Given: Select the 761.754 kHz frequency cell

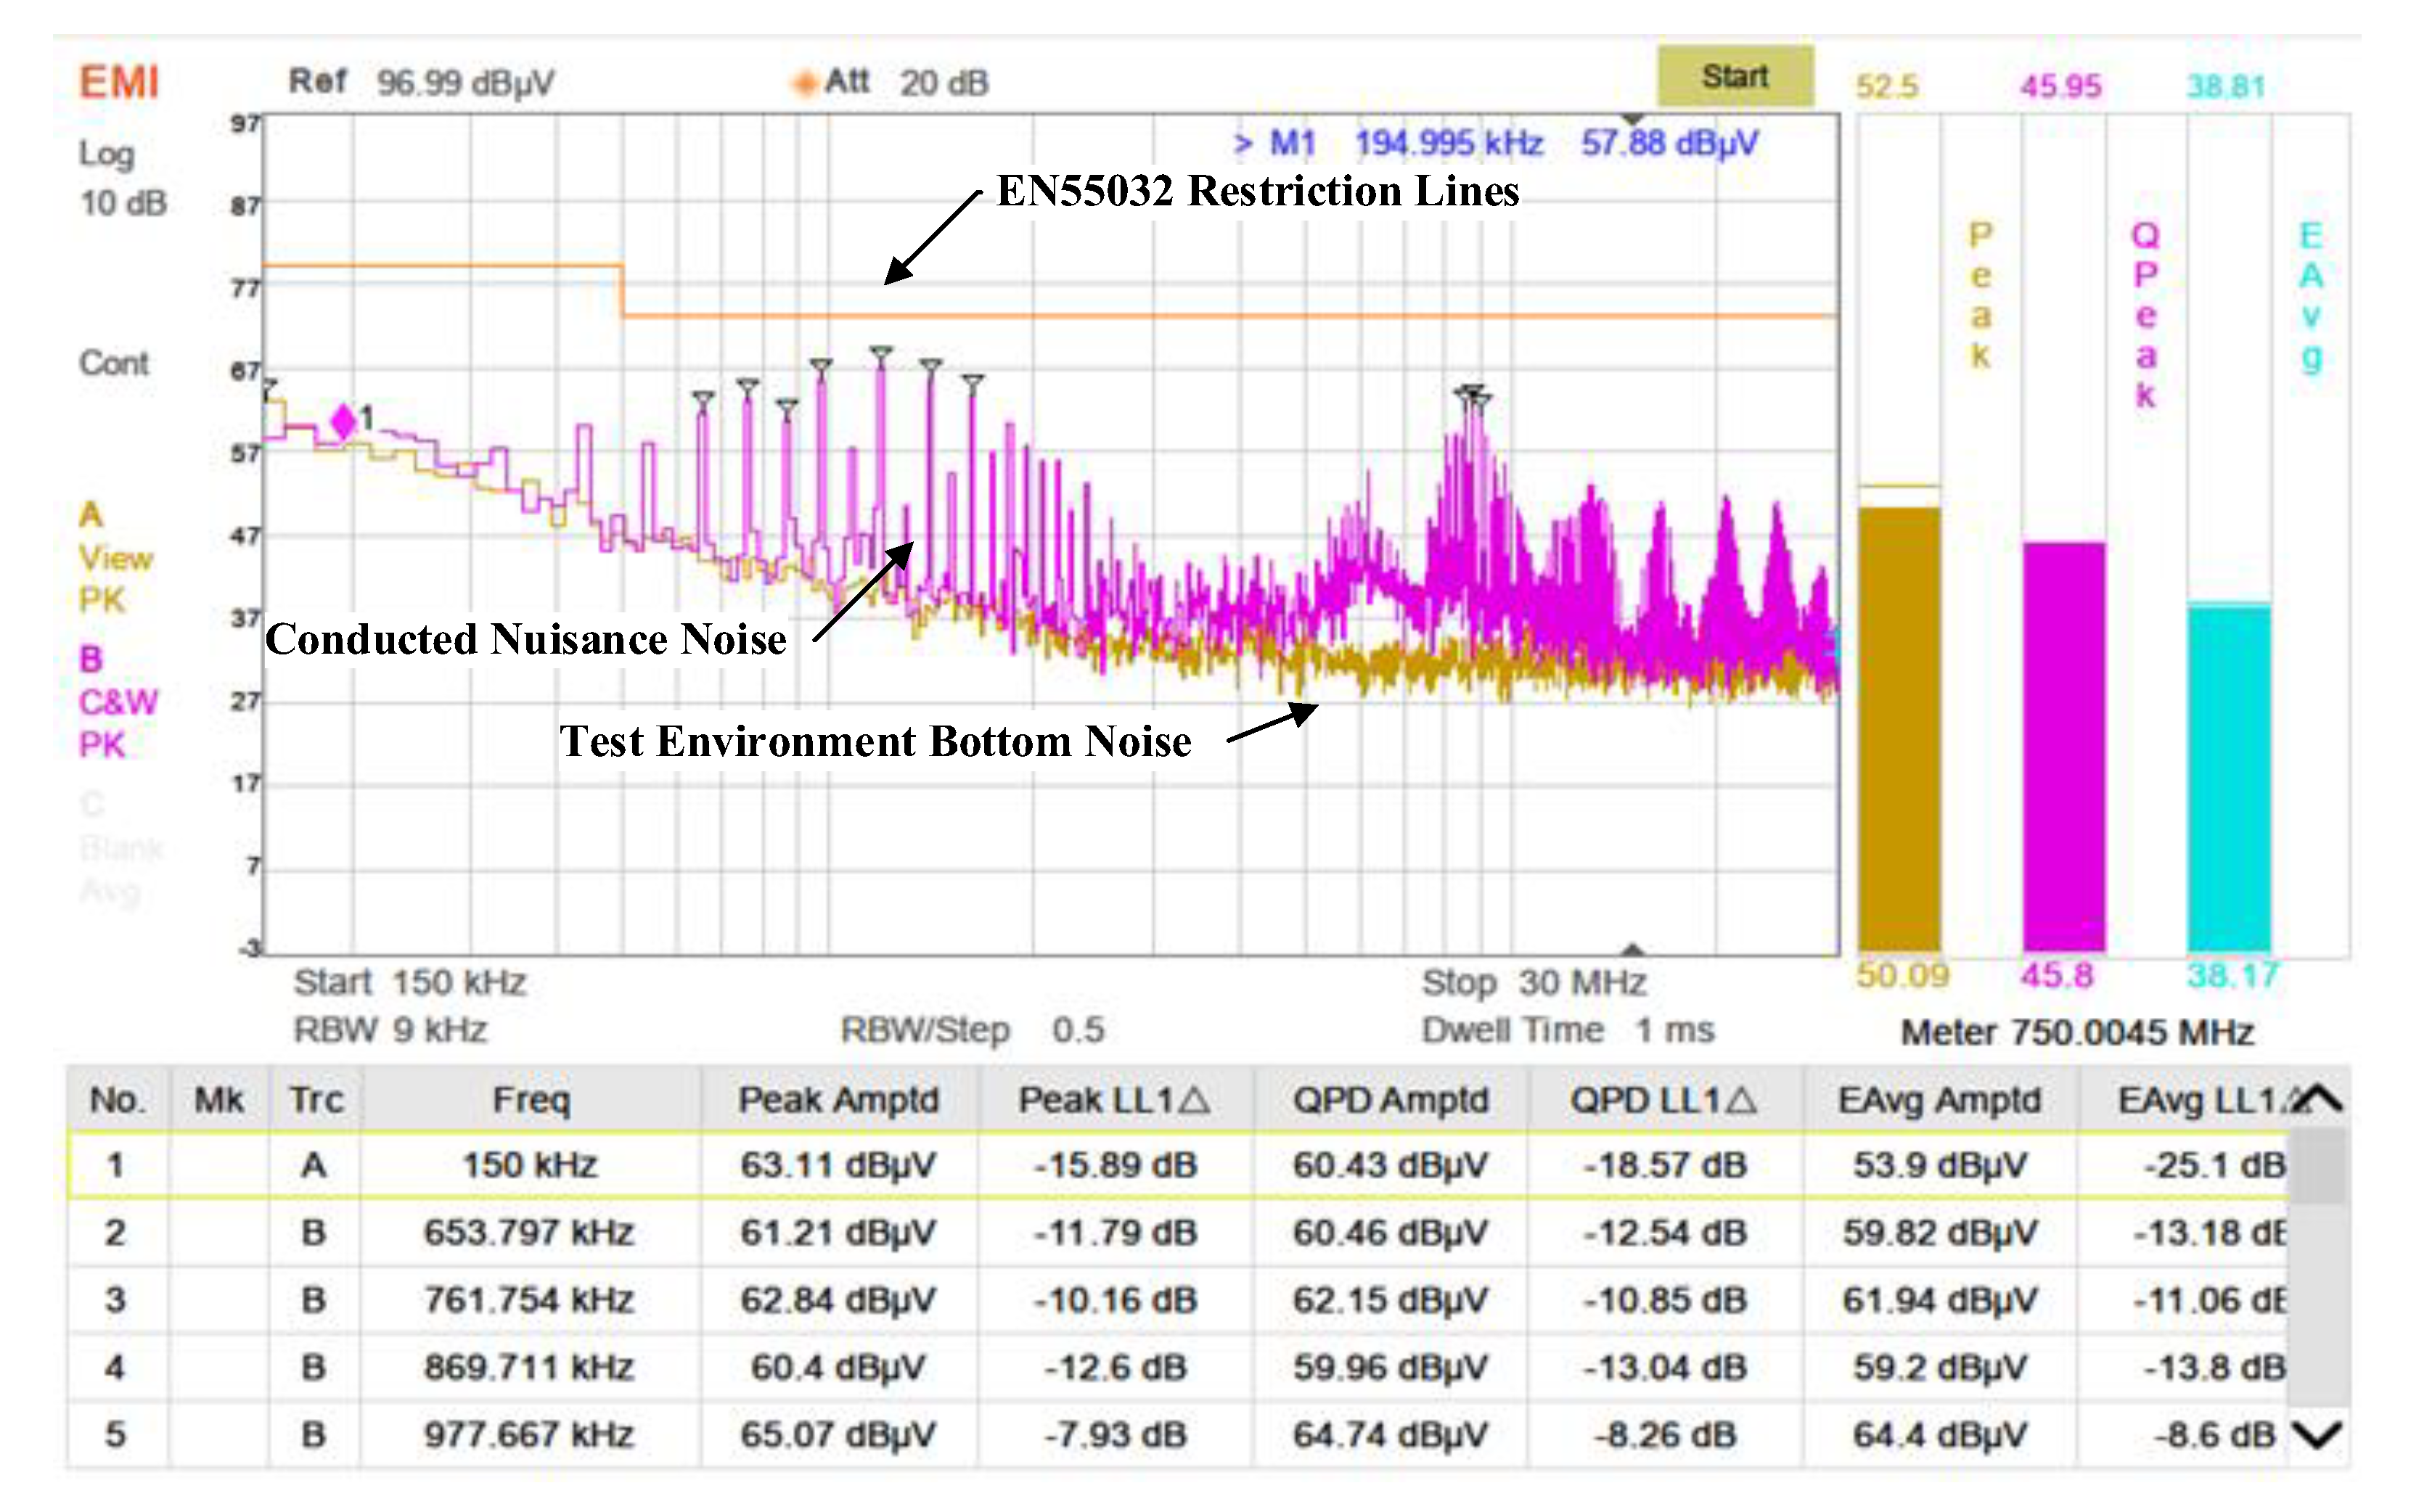Looking at the screenshot, I should coord(530,1300).
